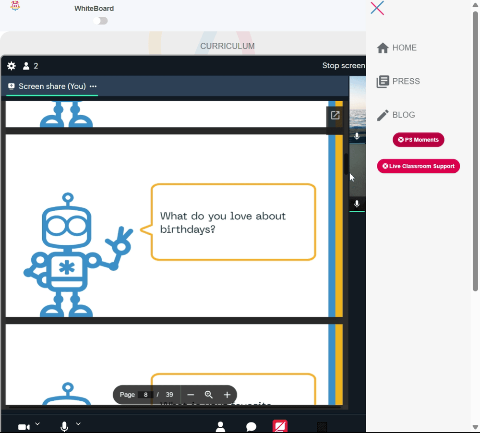Open the settings gear in the meeting header
Screen dimensions: 480x433
[12, 66]
